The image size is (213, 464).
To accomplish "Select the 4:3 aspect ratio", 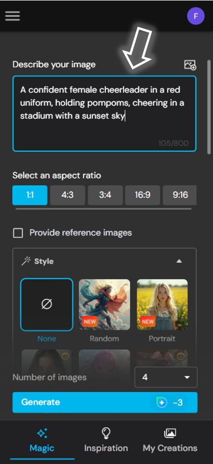I will tap(68, 195).
